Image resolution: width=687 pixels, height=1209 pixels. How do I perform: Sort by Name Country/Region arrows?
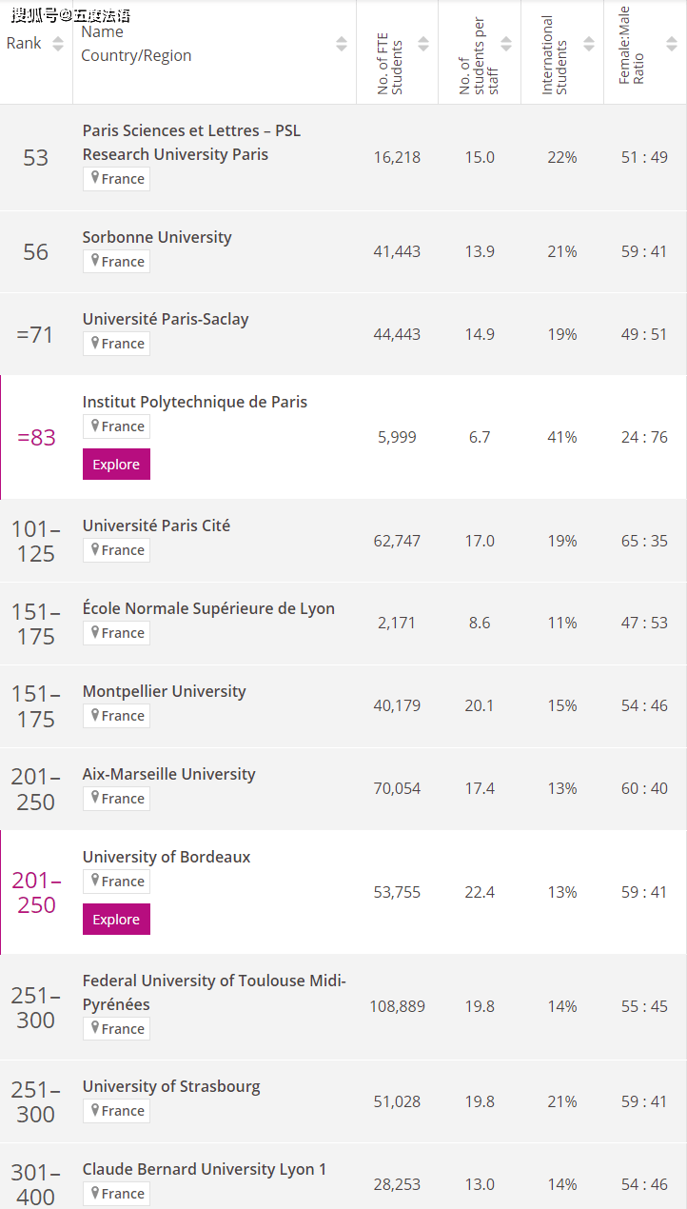[342, 44]
